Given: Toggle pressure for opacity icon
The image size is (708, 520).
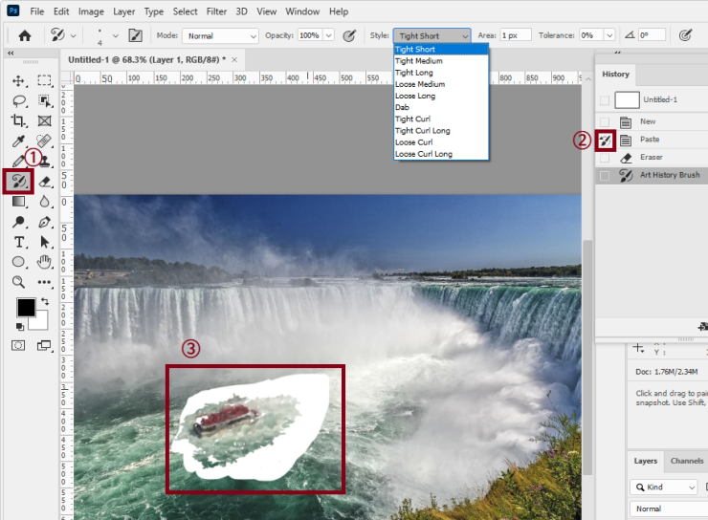Looking at the screenshot, I should click(349, 35).
